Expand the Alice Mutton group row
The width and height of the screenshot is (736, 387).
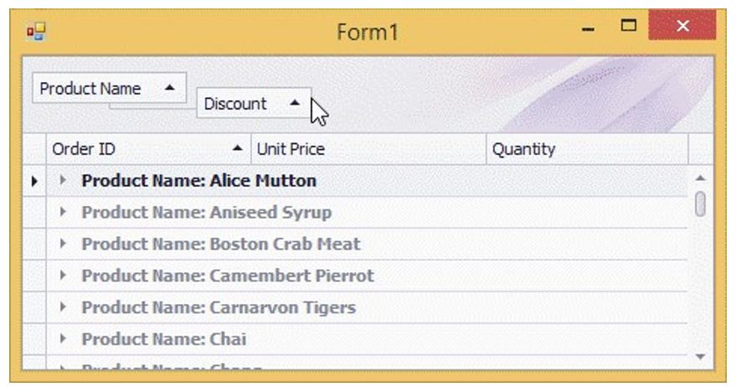click(x=64, y=181)
